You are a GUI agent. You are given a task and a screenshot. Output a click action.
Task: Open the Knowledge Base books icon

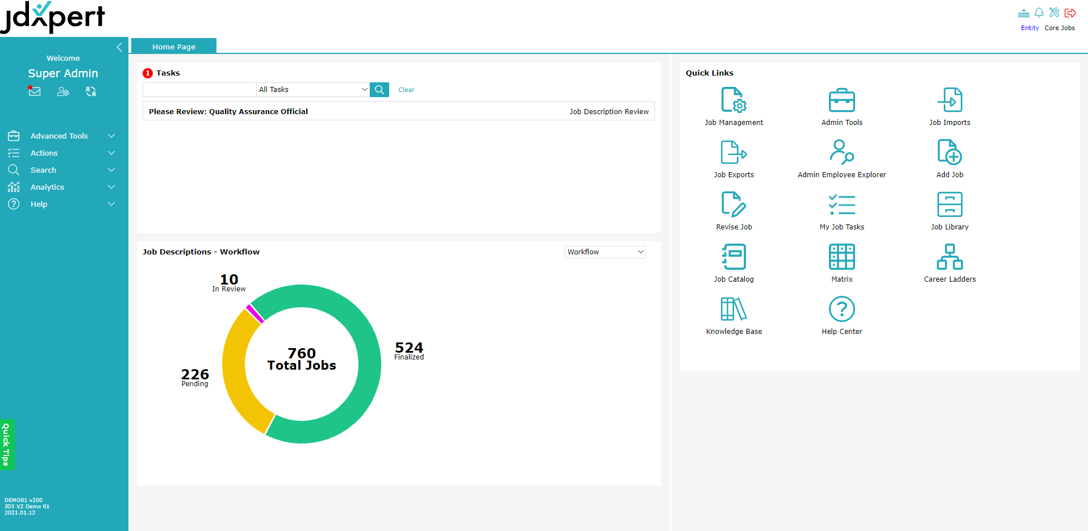pos(733,310)
